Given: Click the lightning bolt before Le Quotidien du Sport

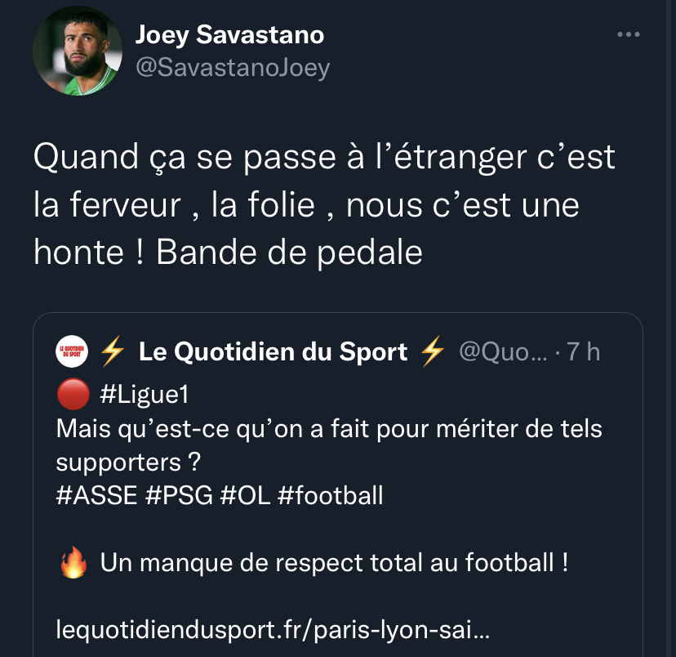Looking at the screenshot, I should click(112, 352).
